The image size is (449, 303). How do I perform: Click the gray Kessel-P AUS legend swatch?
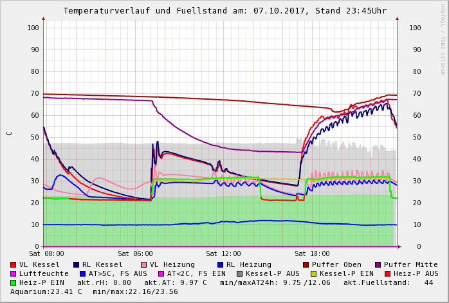pos(240,273)
